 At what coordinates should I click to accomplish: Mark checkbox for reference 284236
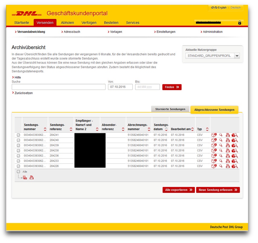[18, 156]
